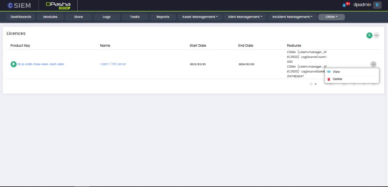Expand the Alert Management dropdown
This screenshot has width=388, height=187.
245,17
